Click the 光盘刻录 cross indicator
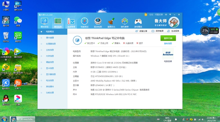This screenshot has height=122, width=220. pos(128,43)
